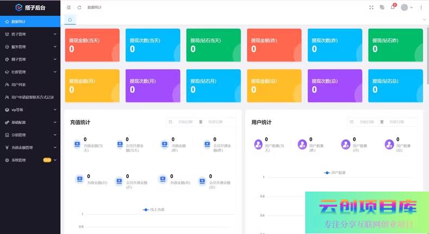Image resolution: width=429 pixels, height=234 pixels.
Task: Click the 用户数量(当天) user icon
Action: 258,145
